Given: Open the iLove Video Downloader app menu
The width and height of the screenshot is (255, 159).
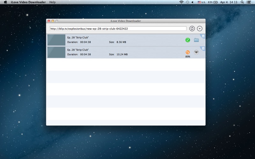Looking at the screenshot, I should point(28,2).
